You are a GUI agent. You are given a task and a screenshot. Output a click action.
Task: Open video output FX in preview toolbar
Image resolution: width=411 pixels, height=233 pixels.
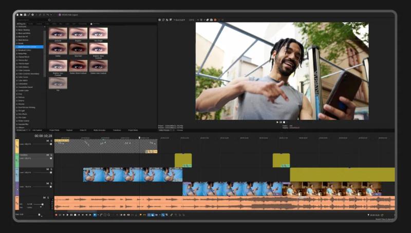[x=167, y=20]
